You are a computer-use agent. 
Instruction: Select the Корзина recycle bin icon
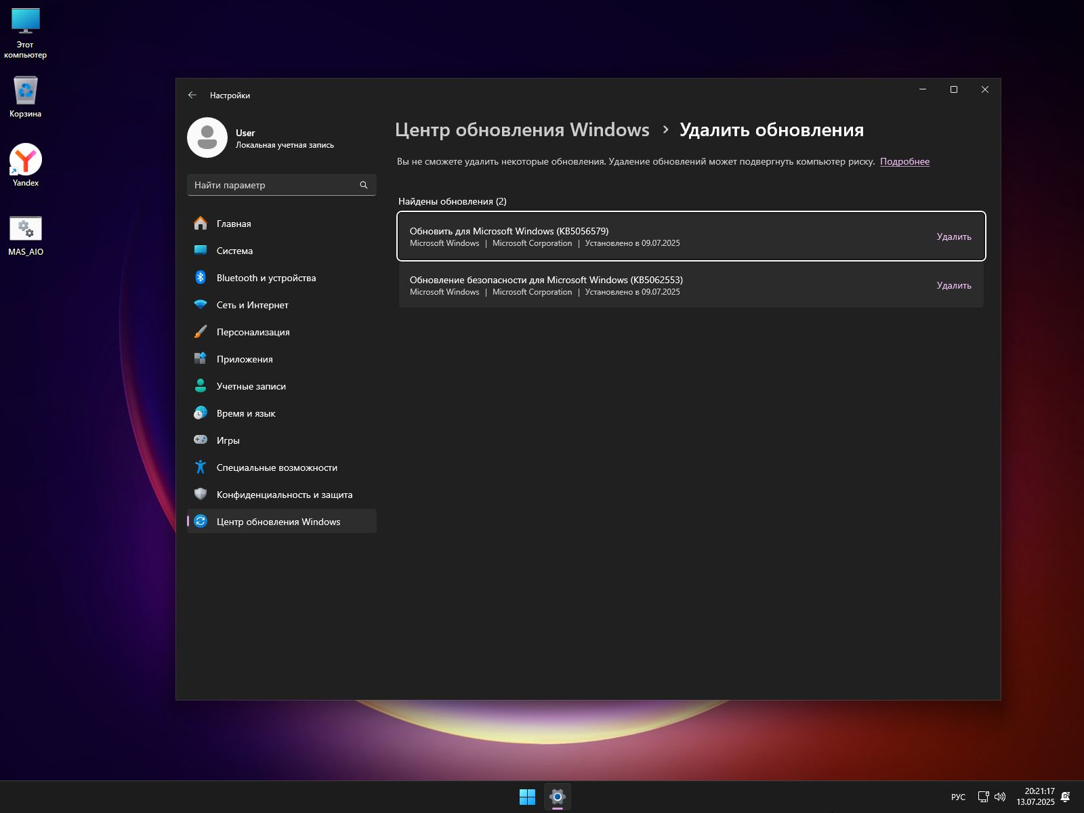pyautogui.click(x=26, y=97)
